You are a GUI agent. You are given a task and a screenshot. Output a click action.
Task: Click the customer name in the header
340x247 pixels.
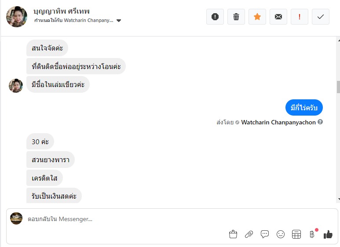coord(62,11)
